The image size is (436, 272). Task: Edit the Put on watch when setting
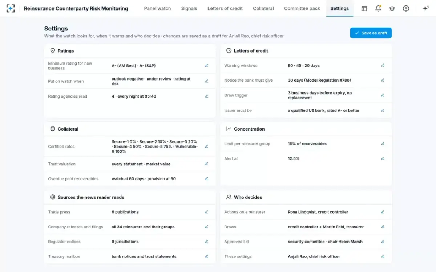point(206,81)
